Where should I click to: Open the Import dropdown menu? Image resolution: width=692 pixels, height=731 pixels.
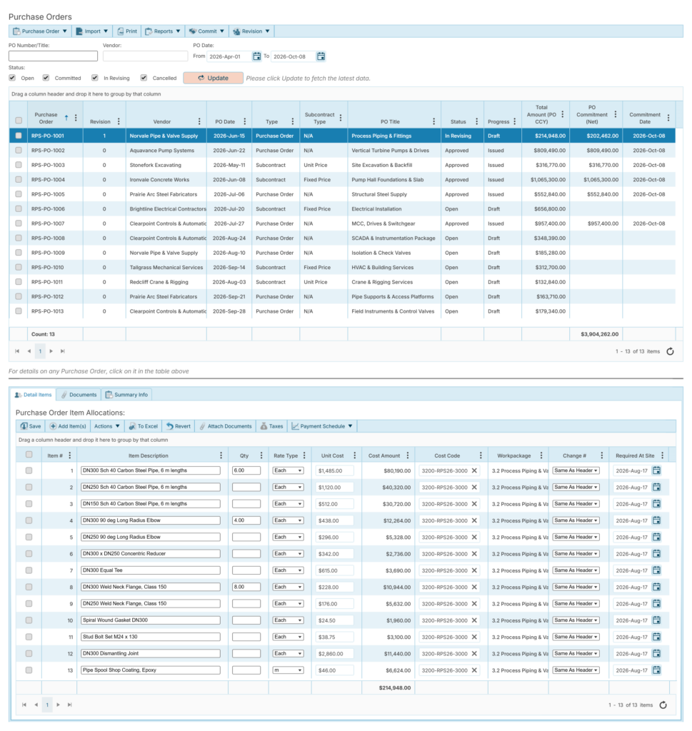[x=92, y=31]
